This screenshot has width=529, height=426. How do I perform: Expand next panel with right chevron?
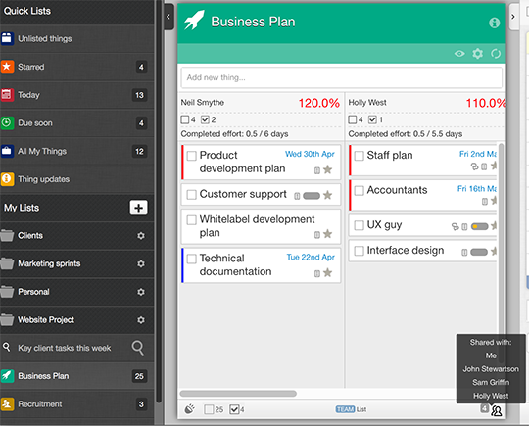click(513, 17)
